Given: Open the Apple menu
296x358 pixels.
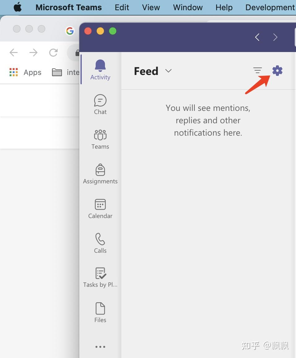Looking at the screenshot, I should 18,7.
